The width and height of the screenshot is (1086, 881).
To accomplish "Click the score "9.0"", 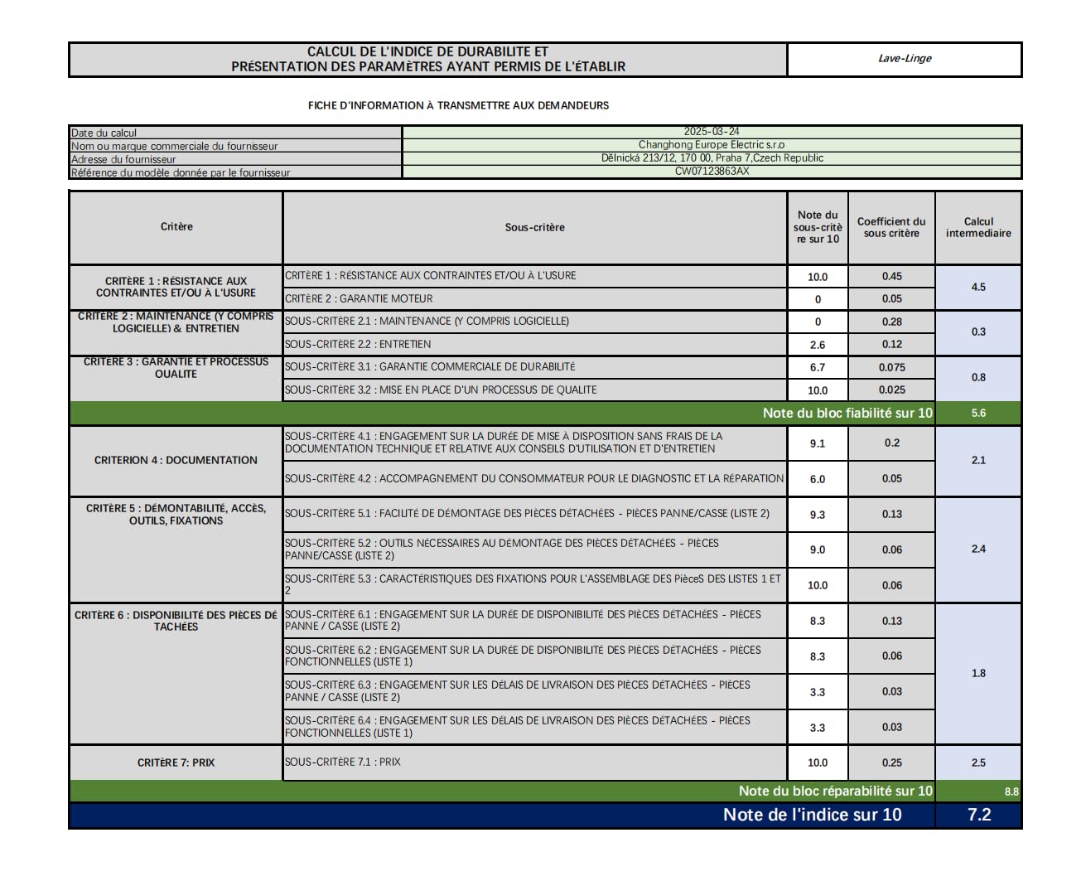I will click(x=818, y=549).
